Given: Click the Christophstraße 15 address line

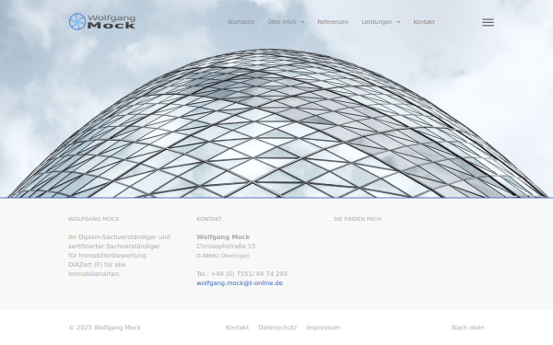Looking at the screenshot, I should coord(226,246).
